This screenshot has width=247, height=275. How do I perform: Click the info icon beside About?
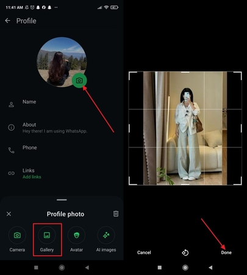[x=11, y=128]
